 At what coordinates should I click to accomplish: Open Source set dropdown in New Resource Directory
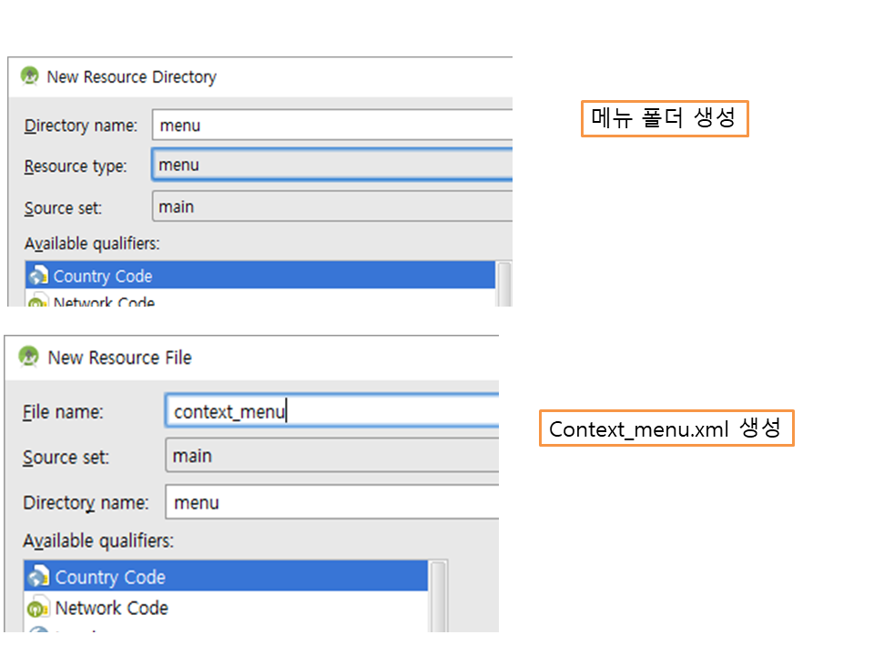click(330, 207)
